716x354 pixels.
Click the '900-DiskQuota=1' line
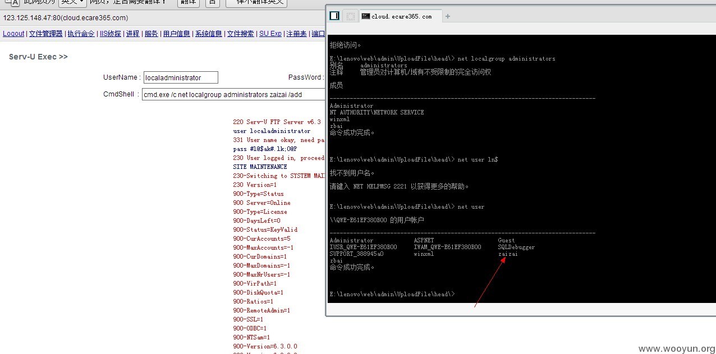tap(258, 292)
